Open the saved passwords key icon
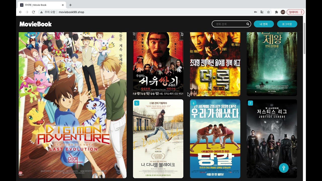Image resolution: width=322 pixels, height=181 pixels. pyautogui.click(x=255, y=12)
